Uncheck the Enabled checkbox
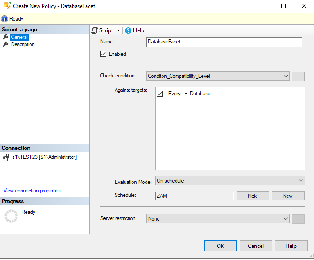Viewport: 314px width, 260px height. 103,54
